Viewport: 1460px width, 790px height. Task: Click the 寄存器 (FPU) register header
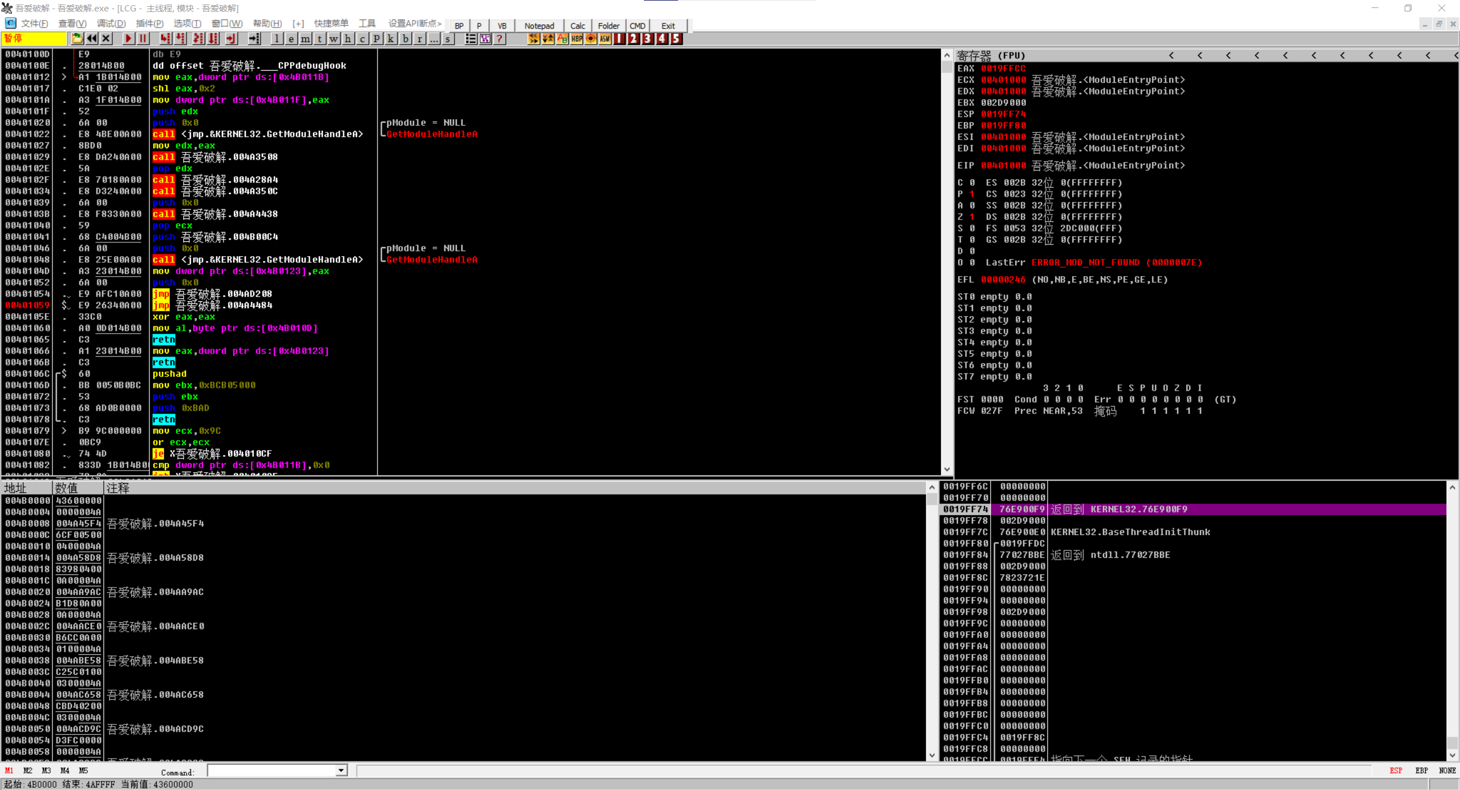click(x=991, y=55)
